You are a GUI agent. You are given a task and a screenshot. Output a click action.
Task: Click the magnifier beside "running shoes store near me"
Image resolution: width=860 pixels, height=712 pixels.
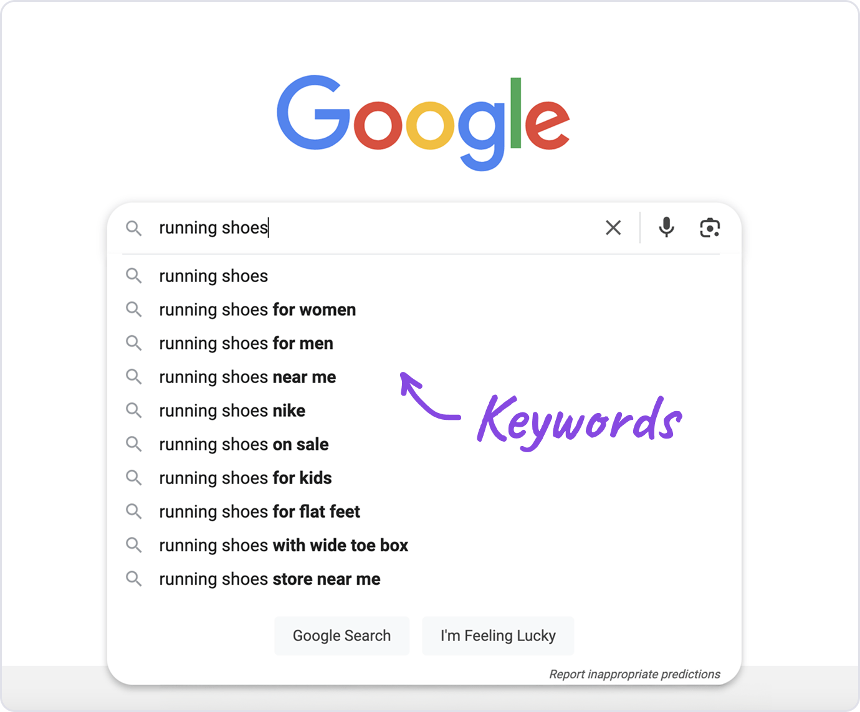tap(134, 578)
